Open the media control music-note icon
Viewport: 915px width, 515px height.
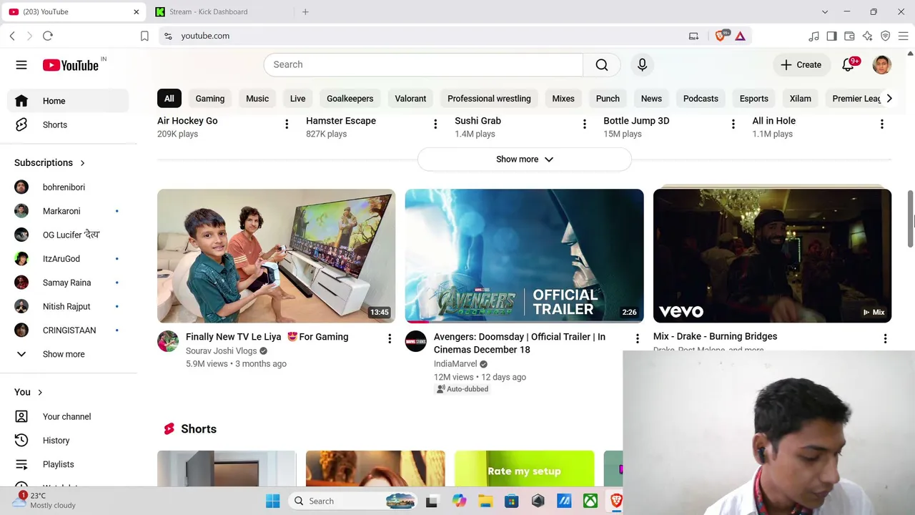pos(813,36)
